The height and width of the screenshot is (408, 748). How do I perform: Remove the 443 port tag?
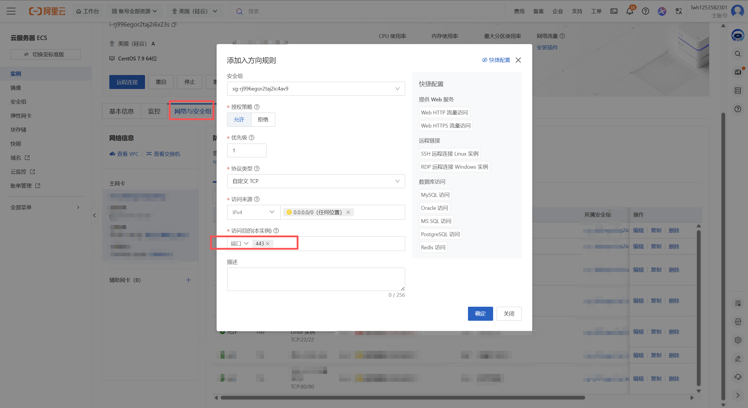(267, 243)
